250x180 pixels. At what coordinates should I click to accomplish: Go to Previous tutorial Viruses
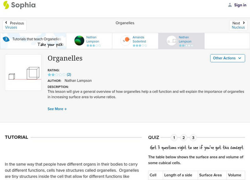(14, 25)
